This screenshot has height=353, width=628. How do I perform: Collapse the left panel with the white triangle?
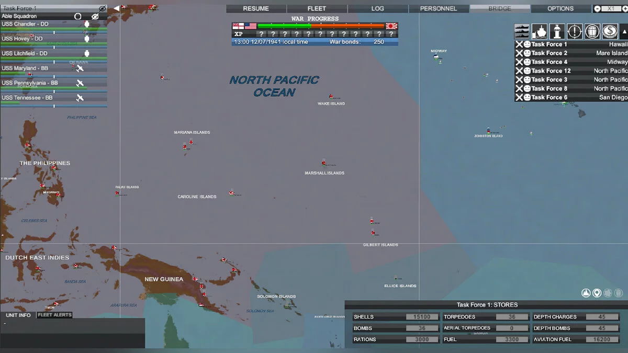[x=115, y=7]
